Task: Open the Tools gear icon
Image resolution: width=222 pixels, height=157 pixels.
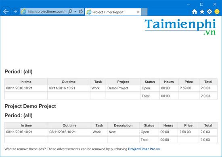Action: click(209, 12)
